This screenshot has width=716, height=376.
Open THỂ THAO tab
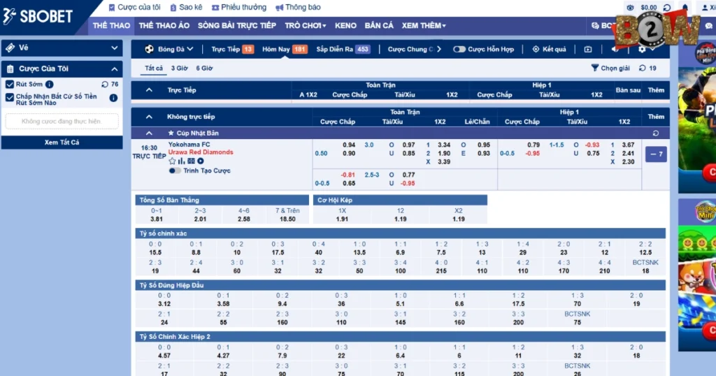(111, 26)
